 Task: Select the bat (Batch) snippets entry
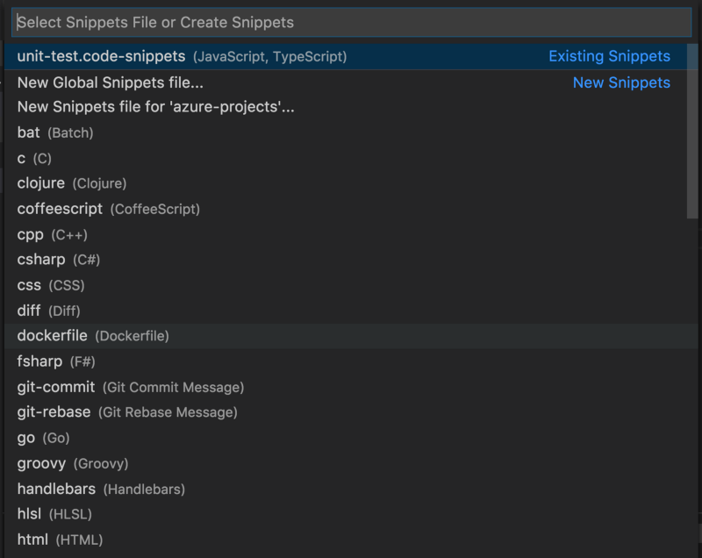pos(54,133)
